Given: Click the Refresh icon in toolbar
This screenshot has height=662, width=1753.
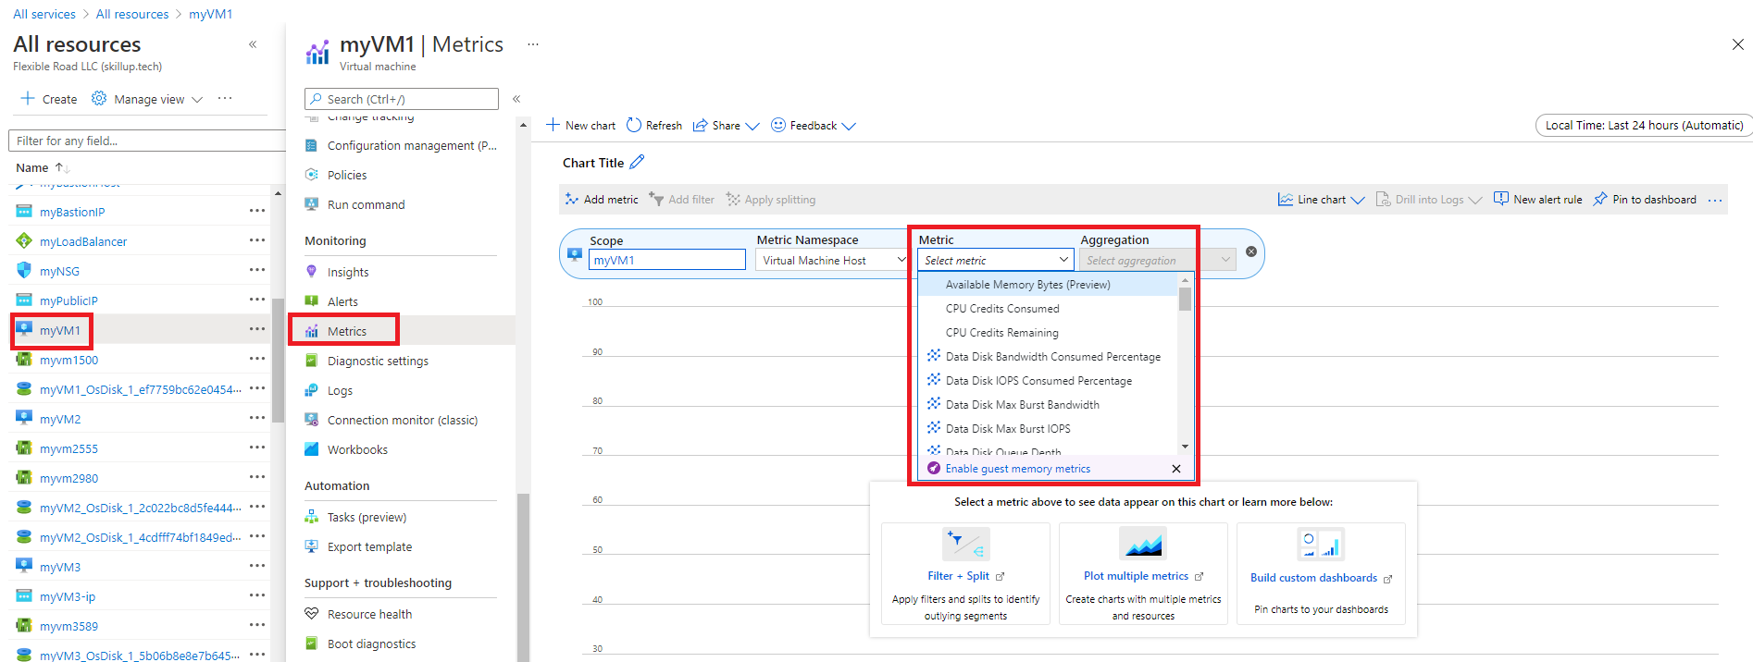Looking at the screenshot, I should pos(634,125).
